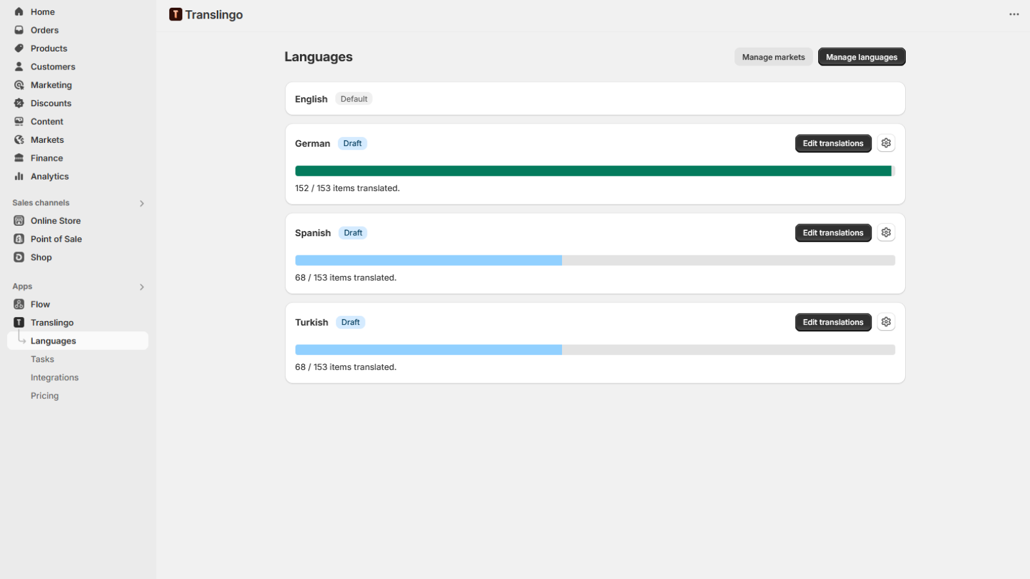
Task: Open the Products section
Action: tap(49, 48)
